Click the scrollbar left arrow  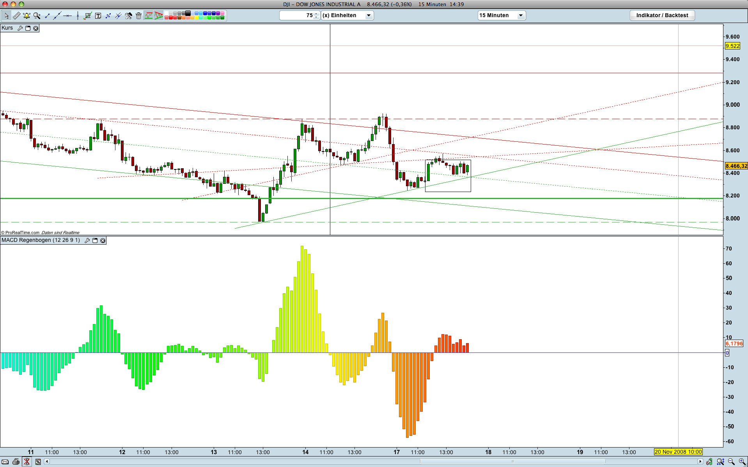tap(47, 462)
